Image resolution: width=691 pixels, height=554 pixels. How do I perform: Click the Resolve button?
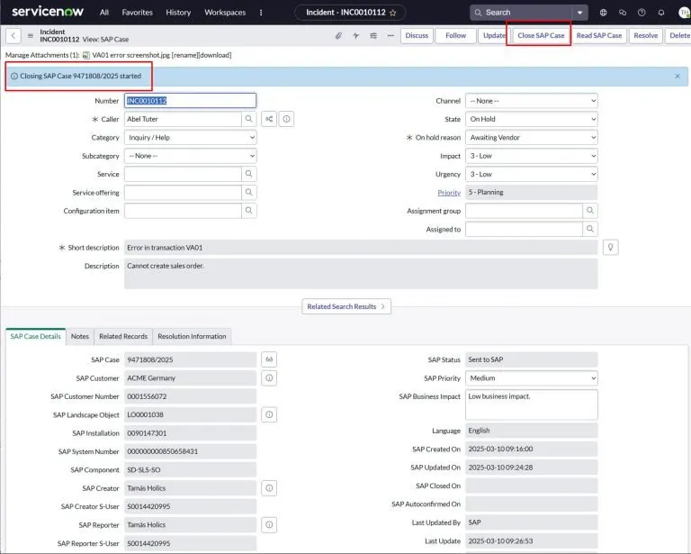[646, 36]
